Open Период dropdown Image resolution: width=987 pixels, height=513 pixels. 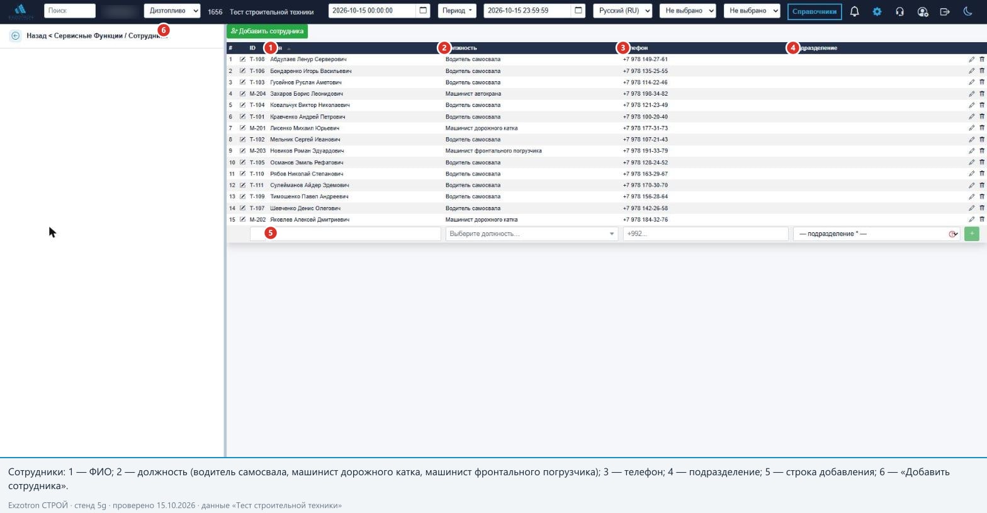[x=457, y=11]
